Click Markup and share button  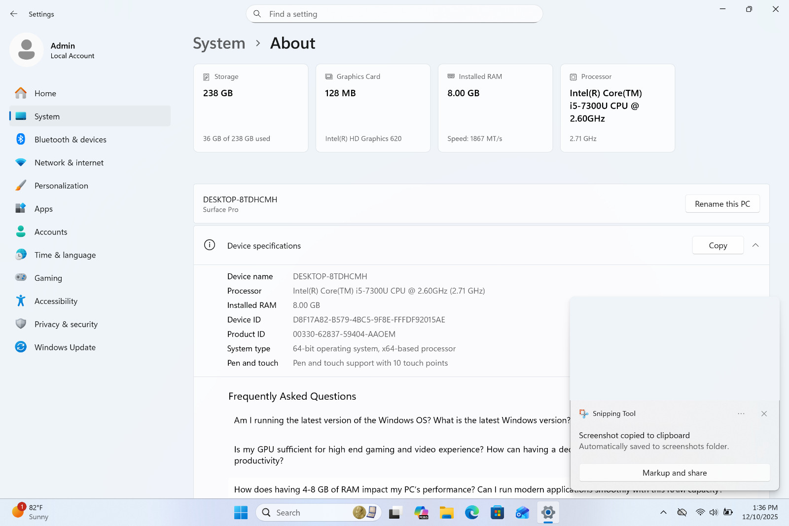pos(675,473)
